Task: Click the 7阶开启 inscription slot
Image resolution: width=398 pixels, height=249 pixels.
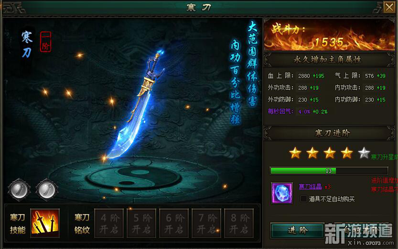Action: pyautogui.click(x=206, y=223)
